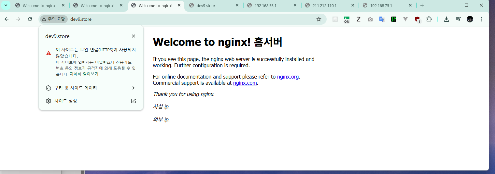Screen dimensions: 495x174
Task: Bookmark this page with the star icon
Action: click(319, 19)
